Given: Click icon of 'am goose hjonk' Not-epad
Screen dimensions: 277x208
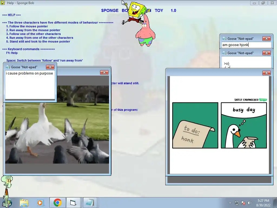Looking at the screenshot, I should click(224, 38).
